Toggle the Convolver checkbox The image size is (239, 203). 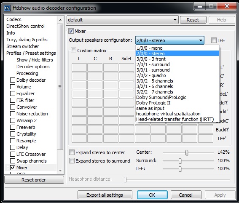coord(13,107)
